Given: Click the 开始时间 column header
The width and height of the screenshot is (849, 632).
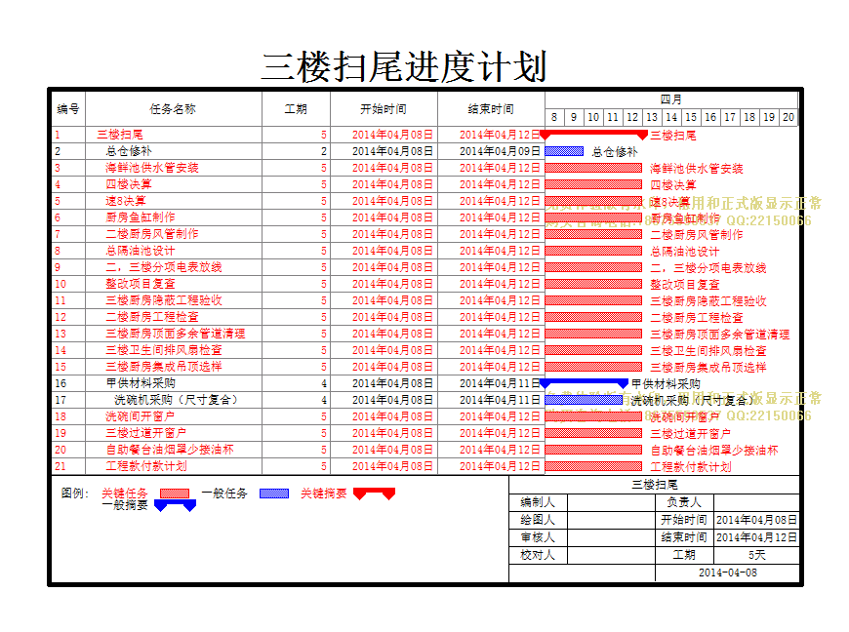Looking at the screenshot, I should tap(384, 109).
